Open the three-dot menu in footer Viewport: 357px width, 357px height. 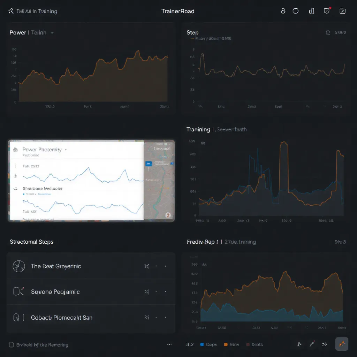click(169, 344)
